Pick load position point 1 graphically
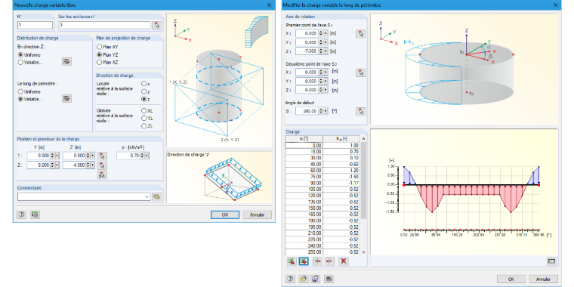 (102, 156)
